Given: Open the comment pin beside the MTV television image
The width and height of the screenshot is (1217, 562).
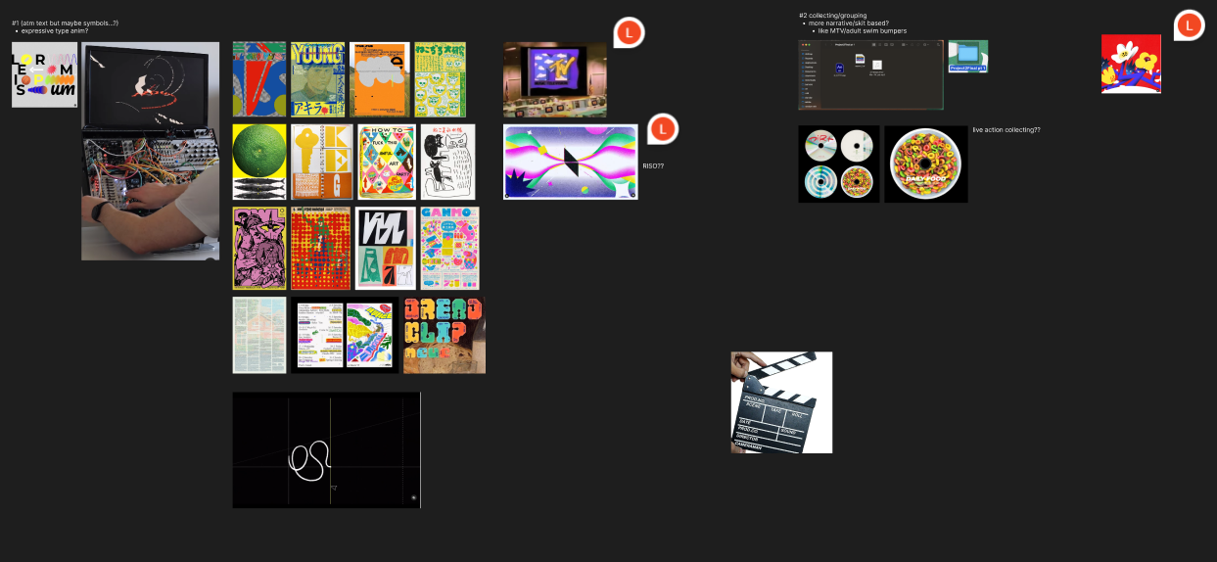Looking at the screenshot, I should tap(630, 33).
